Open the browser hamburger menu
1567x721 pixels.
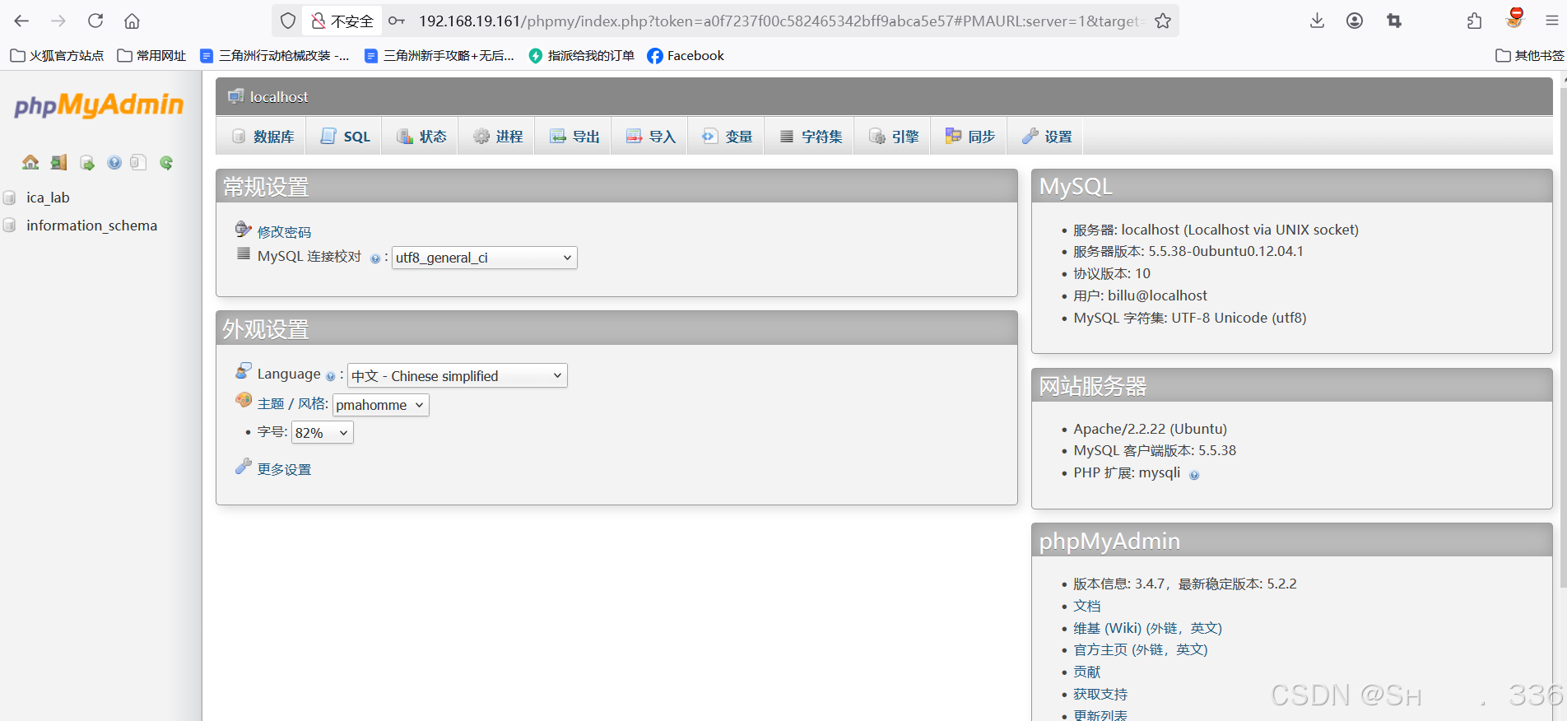pos(1552,21)
